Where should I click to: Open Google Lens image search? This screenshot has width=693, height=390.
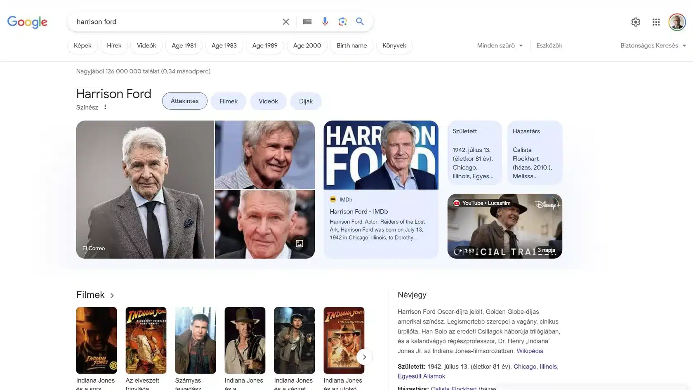pyautogui.click(x=342, y=21)
